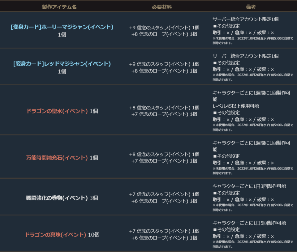This screenshot has height=252, width=297.
Task: Click the 戦闘強化の巻物(イベント) item name
Action: click(57, 198)
